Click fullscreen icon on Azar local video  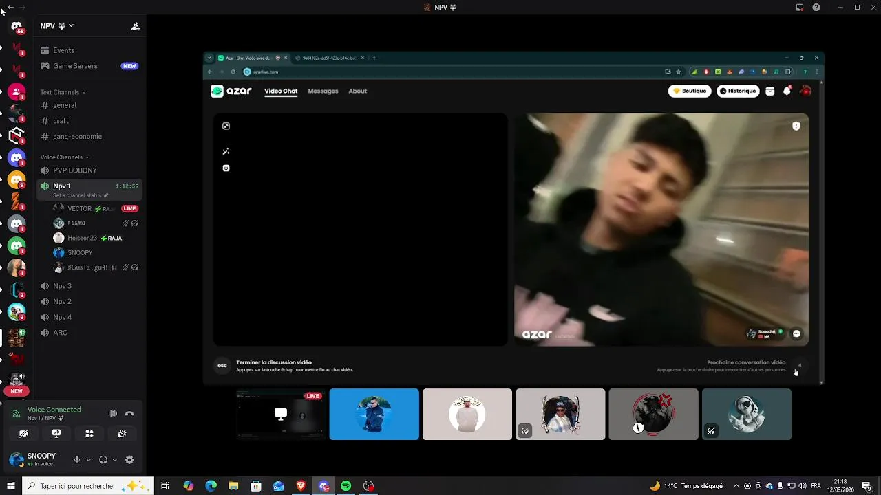pyautogui.click(x=226, y=126)
